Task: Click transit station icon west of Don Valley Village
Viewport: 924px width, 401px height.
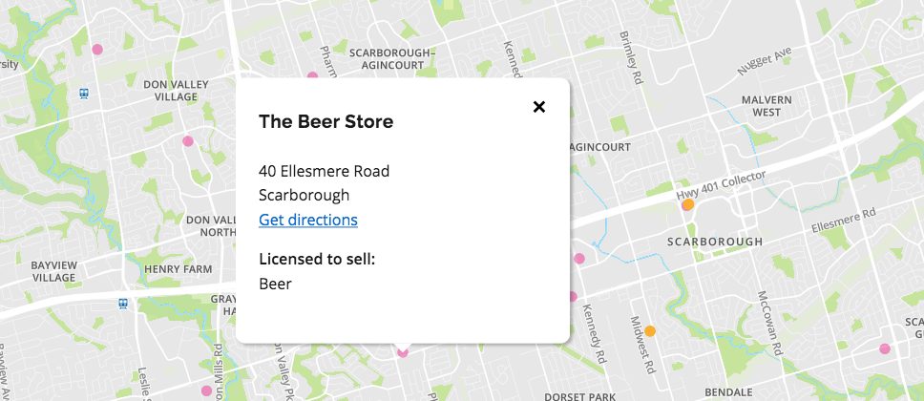Action: [x=84, y=94]
